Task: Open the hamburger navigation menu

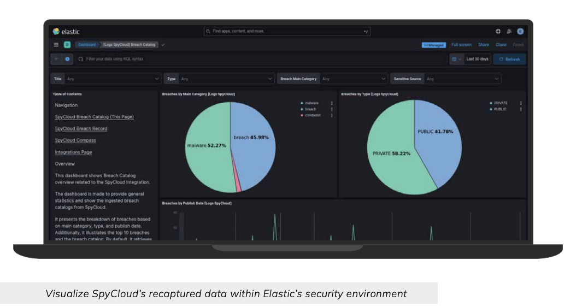Action: [x=56, y=45]
